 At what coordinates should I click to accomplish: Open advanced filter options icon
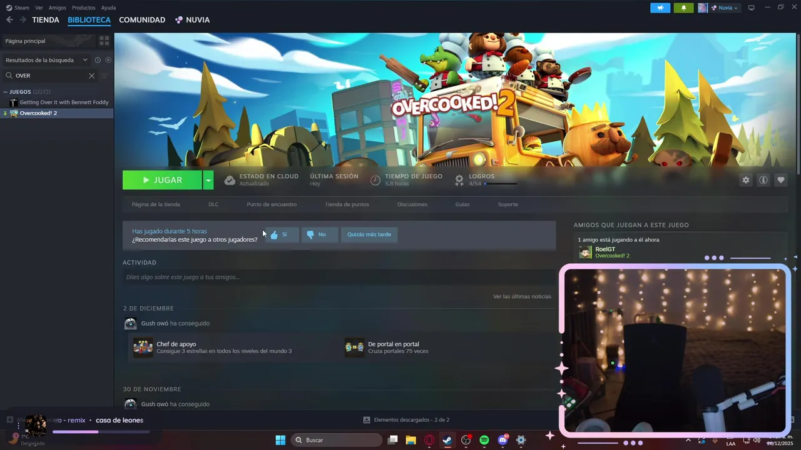[x=105, y=76]
